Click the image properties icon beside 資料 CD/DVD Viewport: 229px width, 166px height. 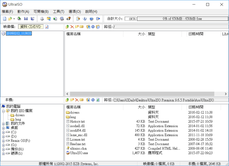[x=47, y=27]
